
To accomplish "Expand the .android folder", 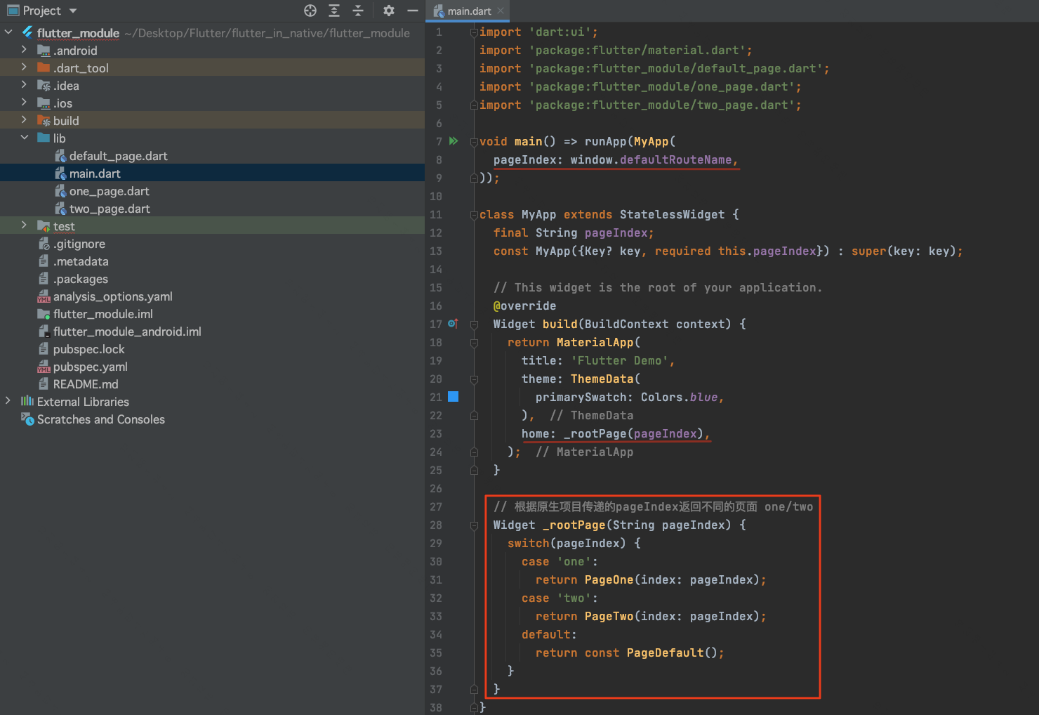I will tap(24, 50).
